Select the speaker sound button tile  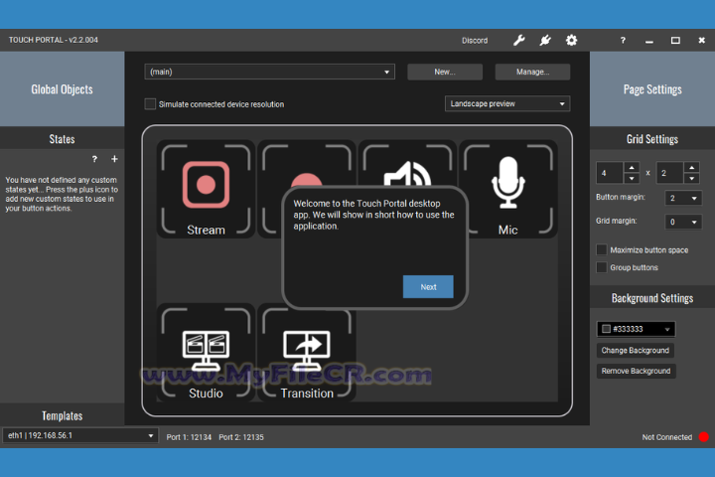point(407,163)
